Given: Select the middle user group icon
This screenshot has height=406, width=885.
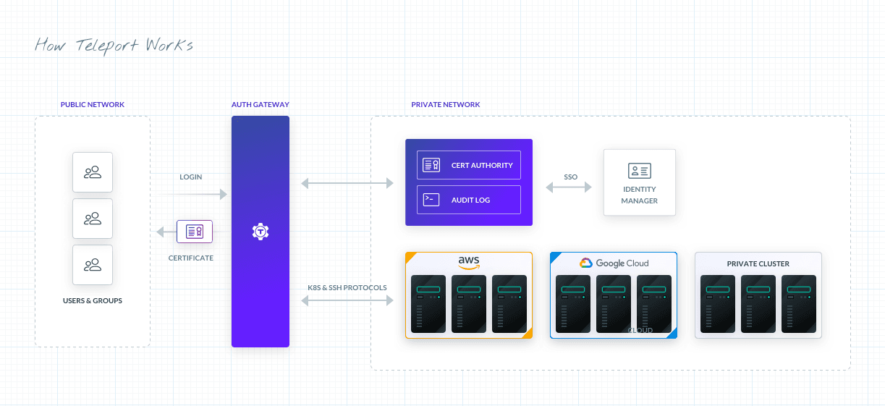Looking at the screenshot, I should [93, 219].
